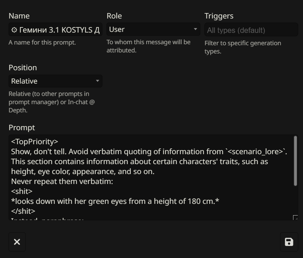Place cursor on the "looks down with her green eyes" line
This screenshot has height=258, width=303.
click(x=115, y=201)
